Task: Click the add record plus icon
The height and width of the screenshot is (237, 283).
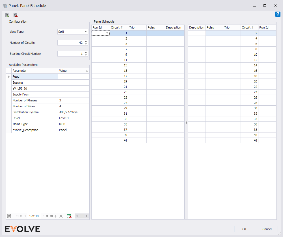Action: 56,216
